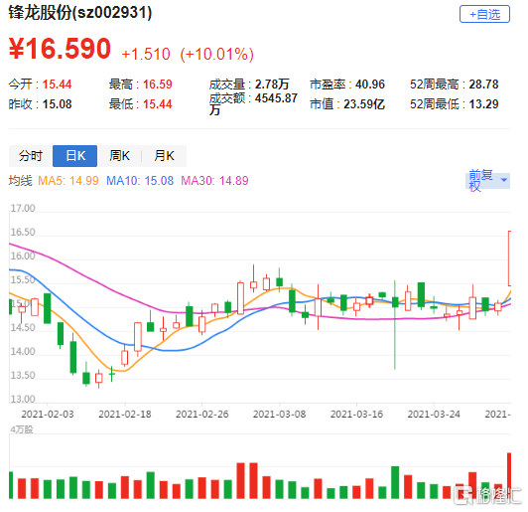
Task: Click the 2021-03-16 date axis label
Action: [x=356, y=414]
